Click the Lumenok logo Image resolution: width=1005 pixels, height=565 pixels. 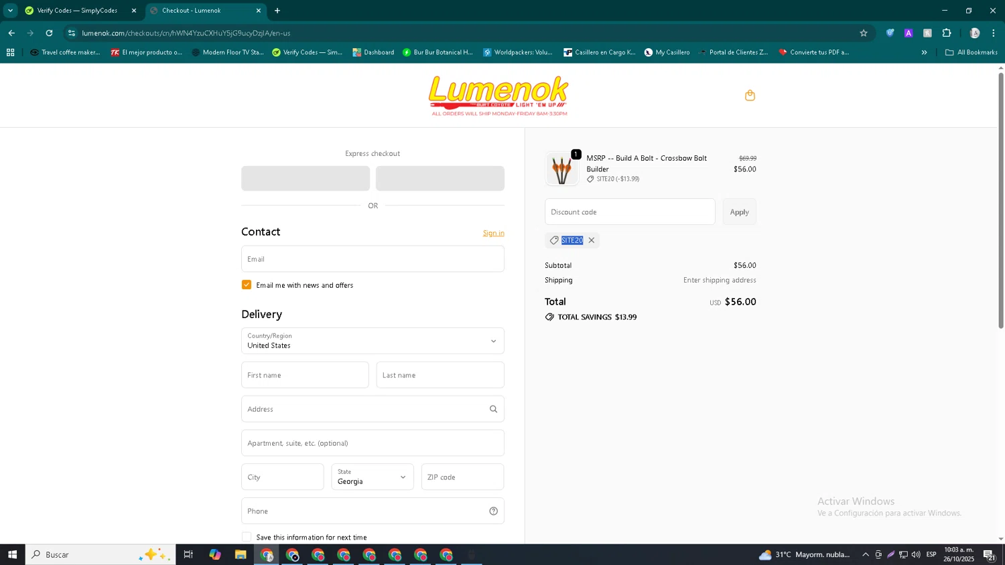(498, 95)
